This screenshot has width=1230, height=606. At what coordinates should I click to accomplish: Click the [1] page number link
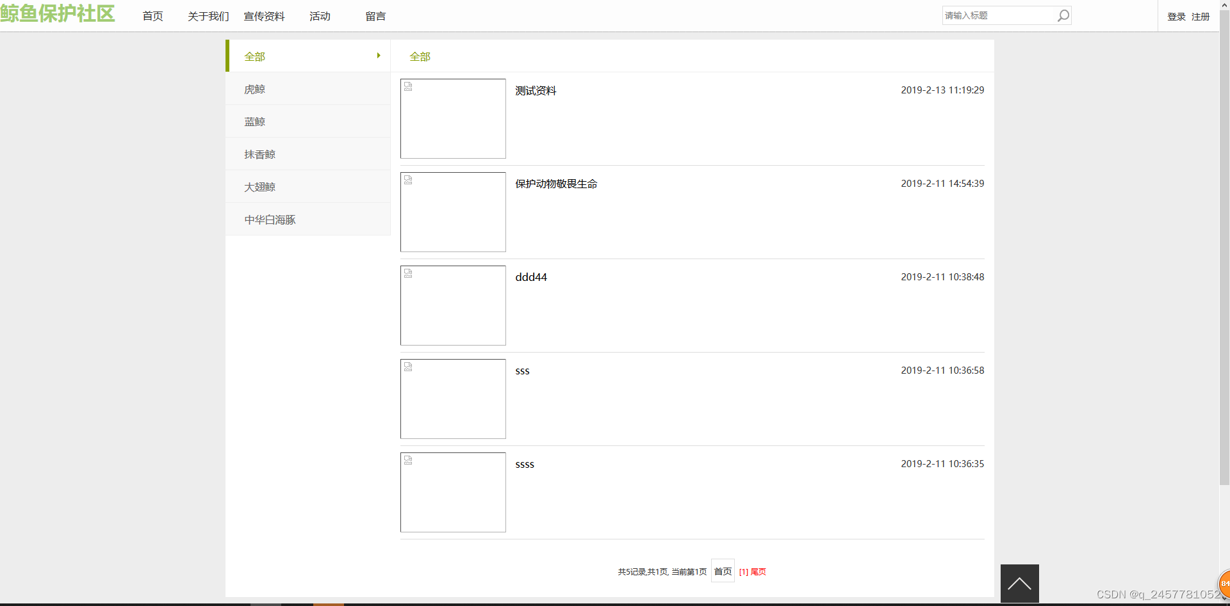coord(743,572)
